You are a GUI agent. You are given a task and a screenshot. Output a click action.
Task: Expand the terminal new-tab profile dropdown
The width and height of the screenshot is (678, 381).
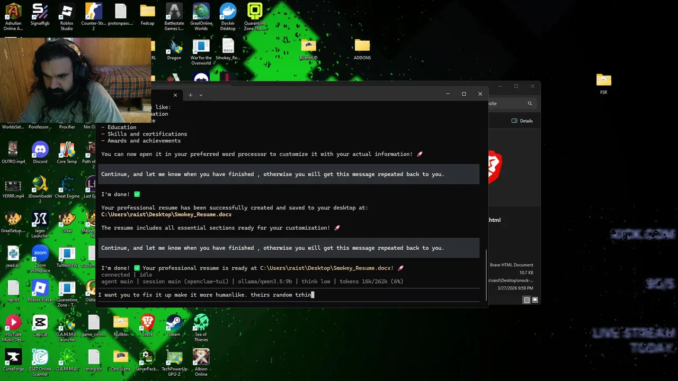(x=201, y=95)
